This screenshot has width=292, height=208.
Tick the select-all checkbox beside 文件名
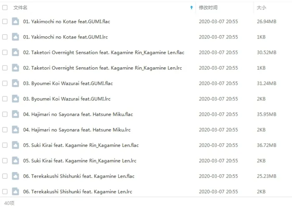click(5, 8)
